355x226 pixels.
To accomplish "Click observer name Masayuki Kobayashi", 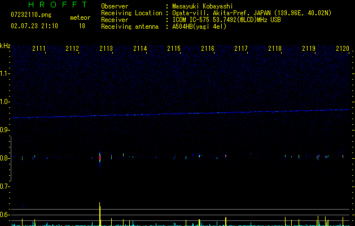I will (x=203, y=6).
